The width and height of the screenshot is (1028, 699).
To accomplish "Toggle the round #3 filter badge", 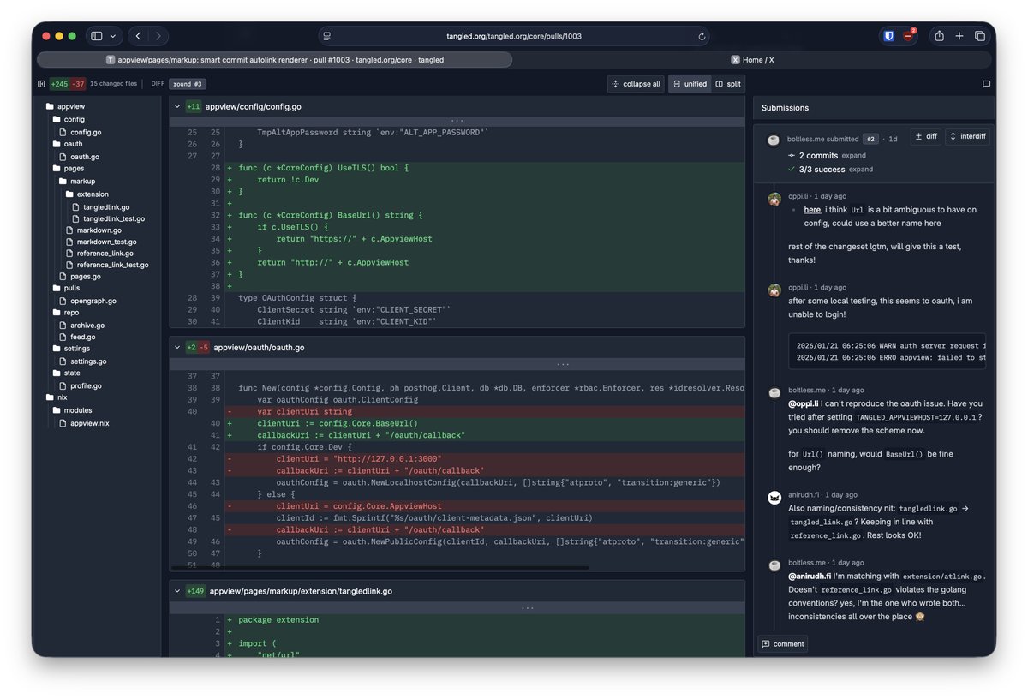I will [187, 83].
